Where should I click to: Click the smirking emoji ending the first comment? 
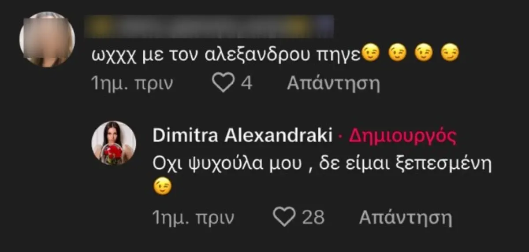[x=450, y=54]
